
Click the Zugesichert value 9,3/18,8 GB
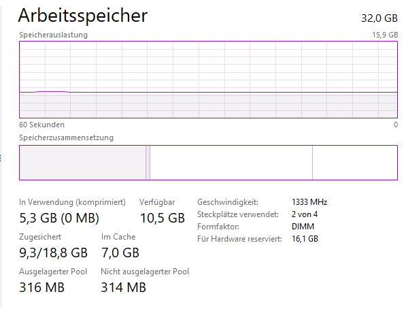pyautogui.click(x=53, y=253)
